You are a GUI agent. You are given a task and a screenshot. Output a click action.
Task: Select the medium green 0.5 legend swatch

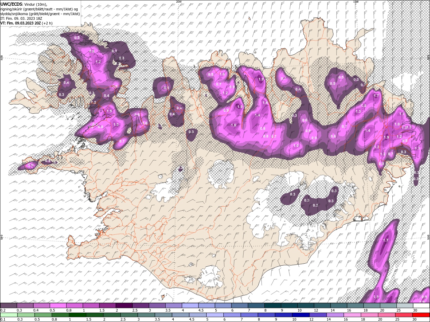pos(43,315)
